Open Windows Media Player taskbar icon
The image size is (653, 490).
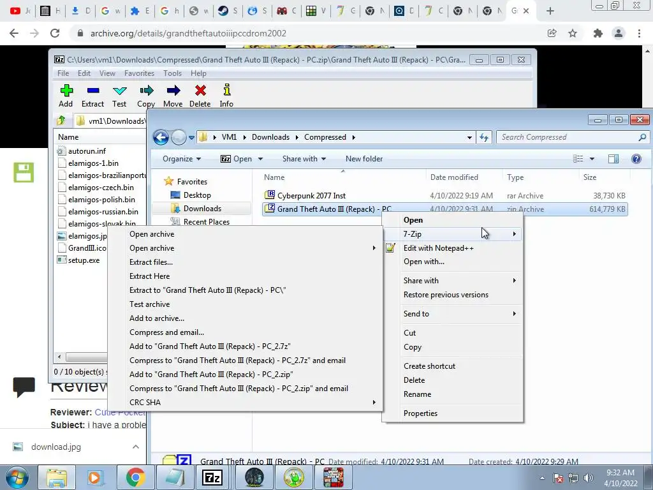click(x=94, y=477)
